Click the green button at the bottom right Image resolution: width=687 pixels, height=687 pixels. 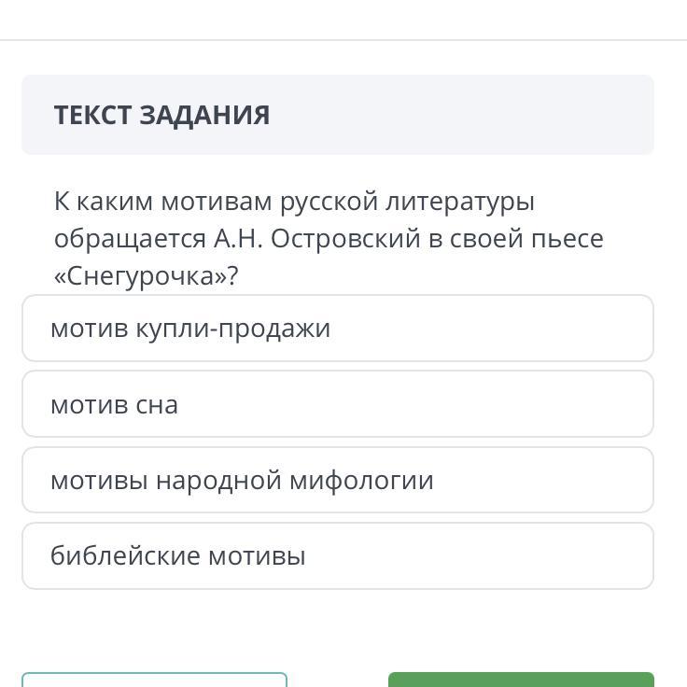pyautogui.click(x=521, y=680)
